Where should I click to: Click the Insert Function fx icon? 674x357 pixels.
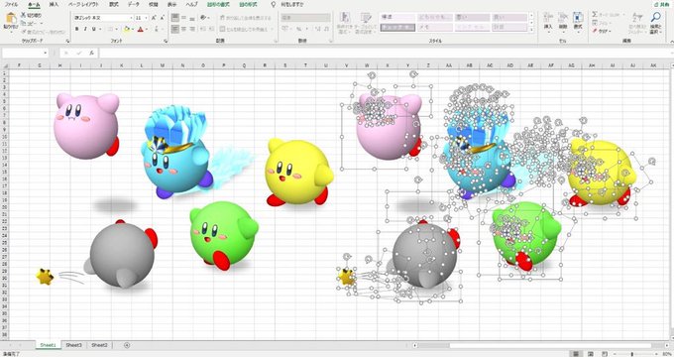click(x=91, y=53)
